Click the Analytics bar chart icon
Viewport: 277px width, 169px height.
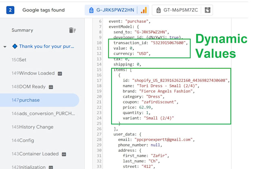(x=144, y=10)
